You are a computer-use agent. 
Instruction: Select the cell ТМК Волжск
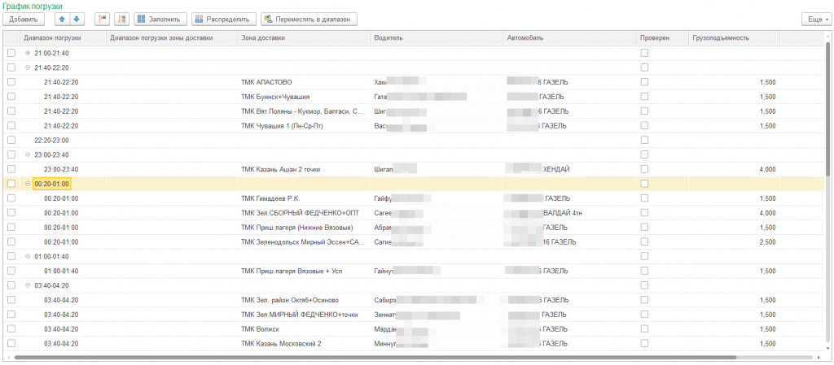tap(304, 328)
